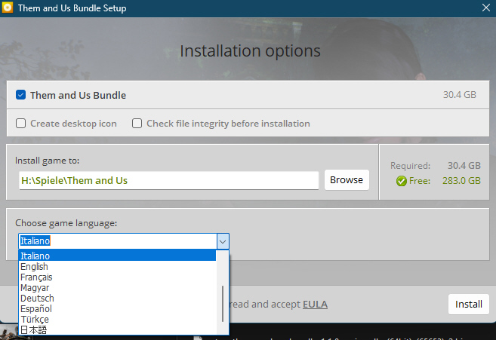This screenshot has height=340, width=496.
Task: Select Magyar from the language list
Action: (117, 287)
